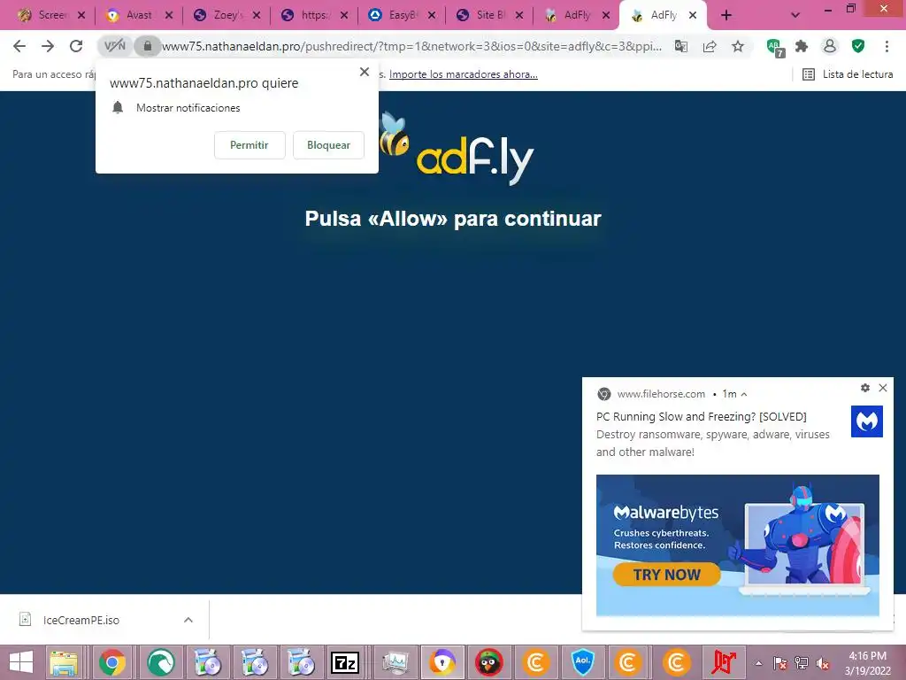906x680 pixels.
Task: Open the AOL shield taskbar icon
Action: point(582,662)
